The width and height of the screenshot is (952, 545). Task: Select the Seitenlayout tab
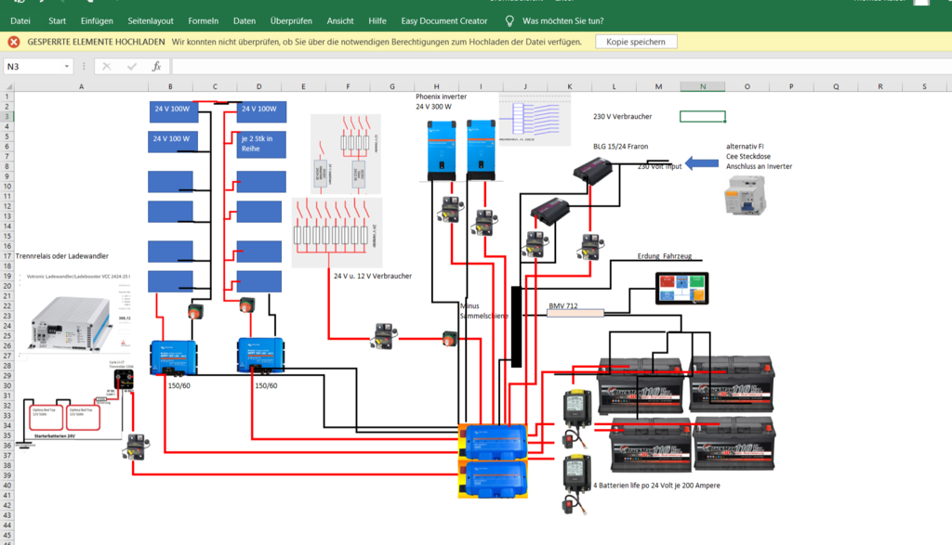tap(151, 20)
